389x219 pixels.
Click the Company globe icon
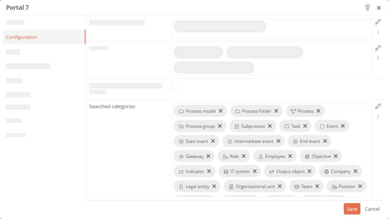click(326, 172)
